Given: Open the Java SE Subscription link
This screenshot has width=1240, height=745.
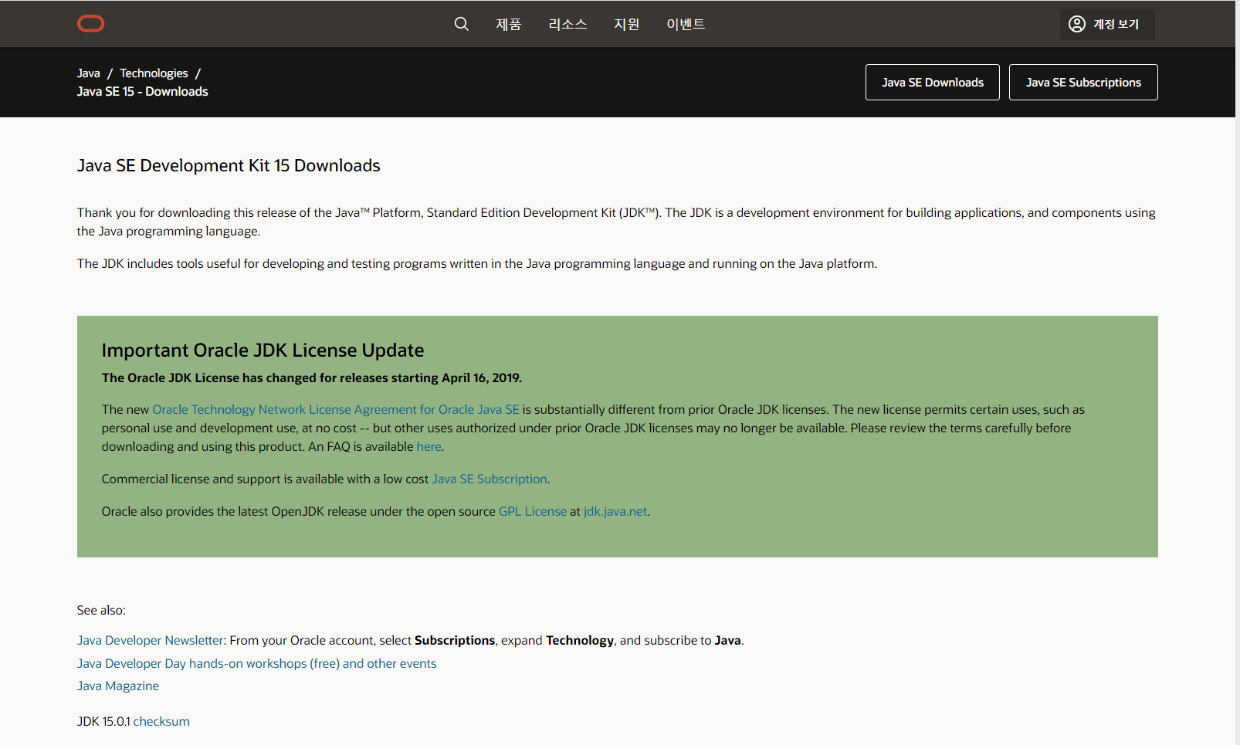Looking at the screenshot, I should pos(490,479).
